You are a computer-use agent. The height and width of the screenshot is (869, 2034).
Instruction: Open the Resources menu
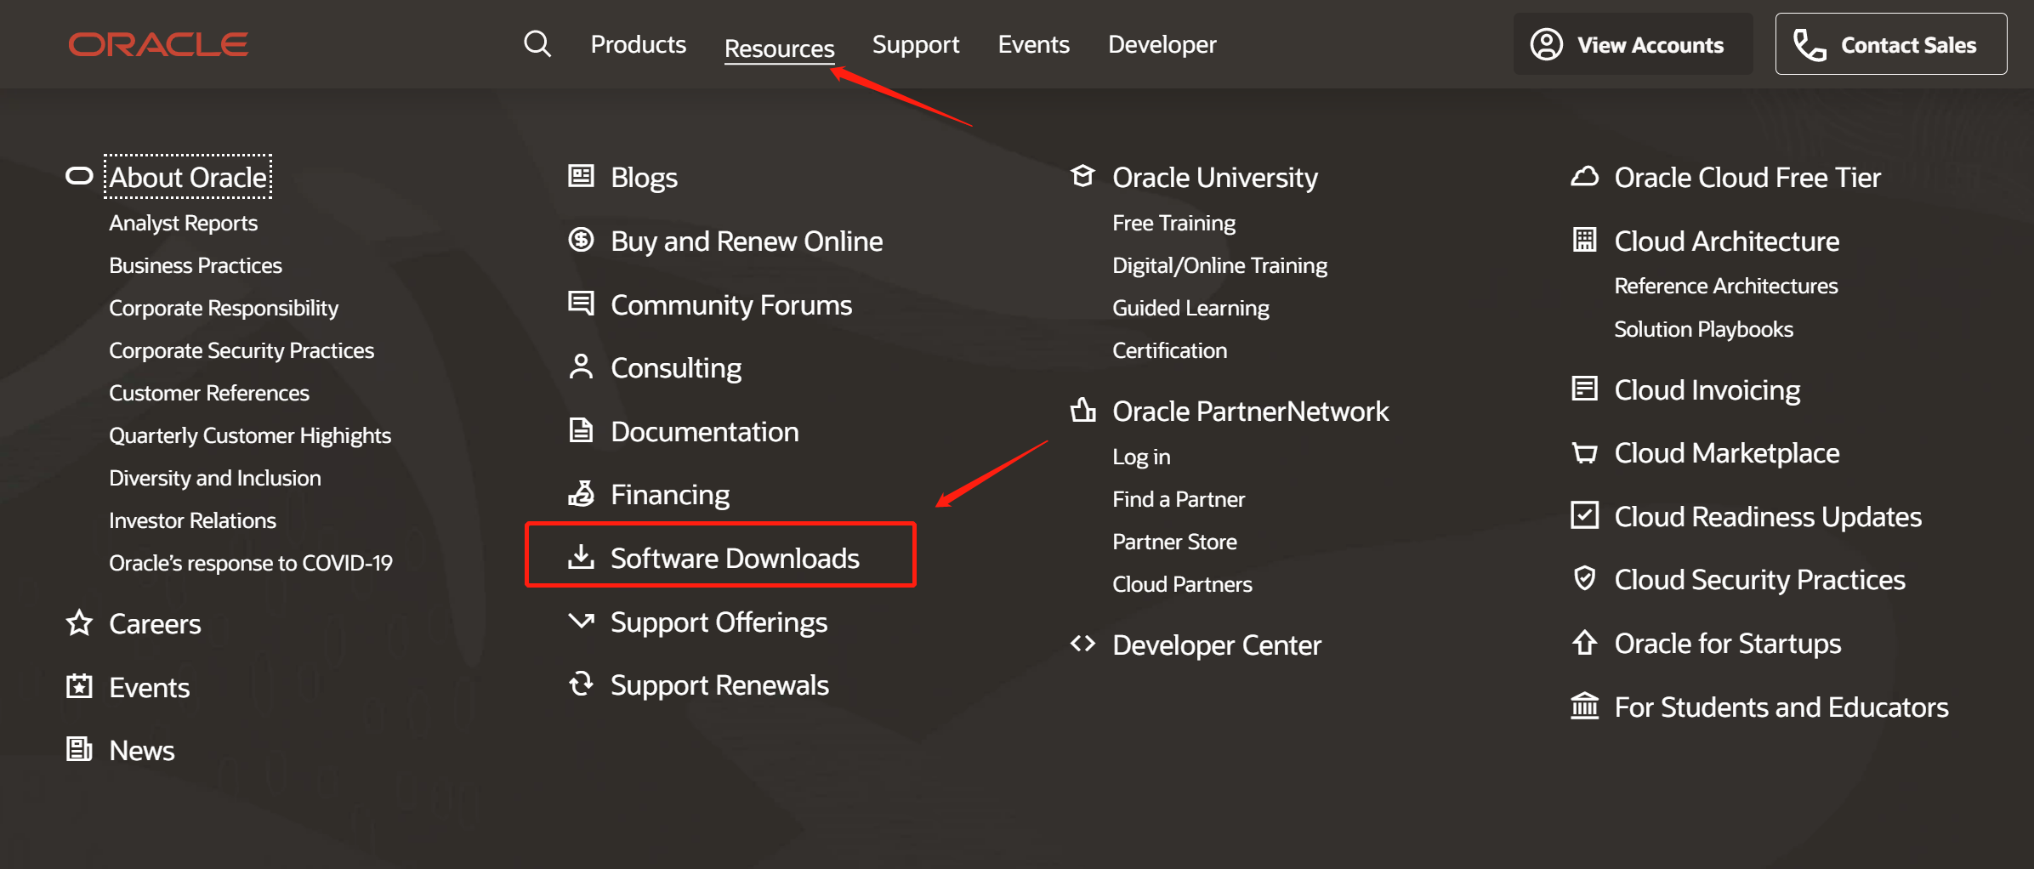(780, 48)
